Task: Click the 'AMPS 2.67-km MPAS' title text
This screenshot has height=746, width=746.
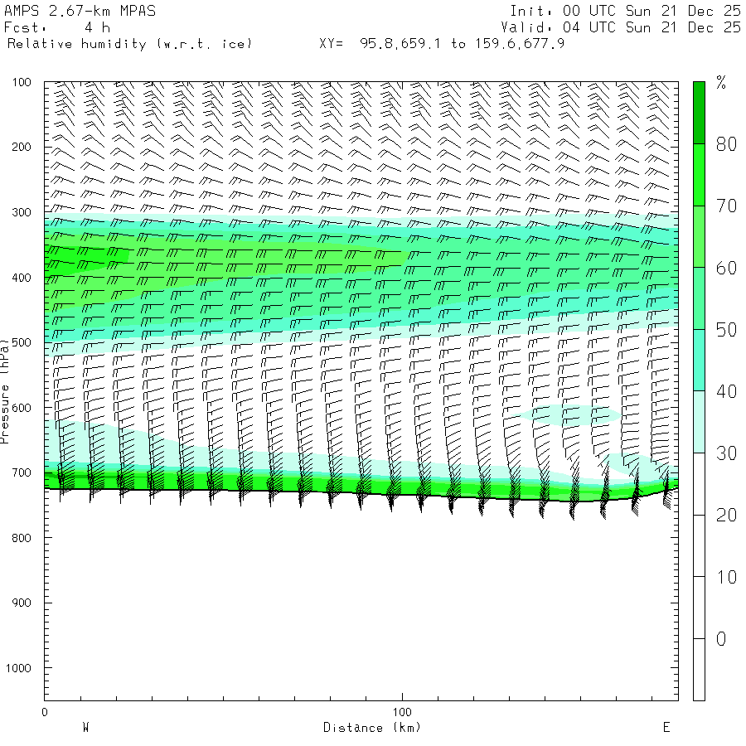Action: (80, 11)
